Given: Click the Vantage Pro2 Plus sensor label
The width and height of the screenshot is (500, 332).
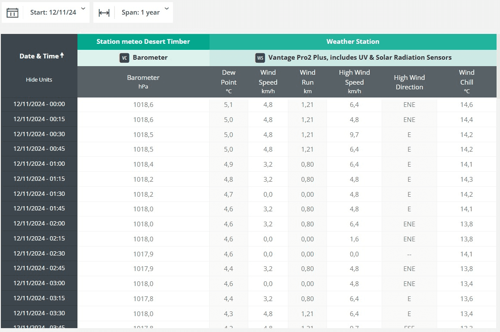Looking at the screenshot, I should point(360,58).
